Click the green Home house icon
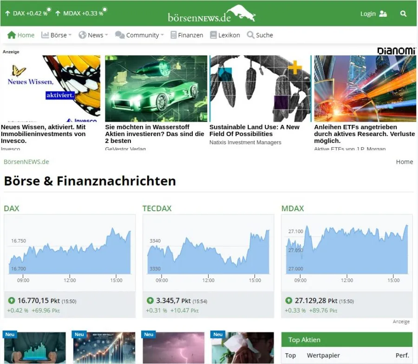Image resolution: width=418 pixels, height=364 pixels. [x=12, y=35]
